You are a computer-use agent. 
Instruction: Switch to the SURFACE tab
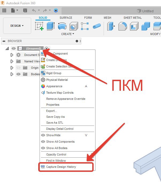click(66, 18)
